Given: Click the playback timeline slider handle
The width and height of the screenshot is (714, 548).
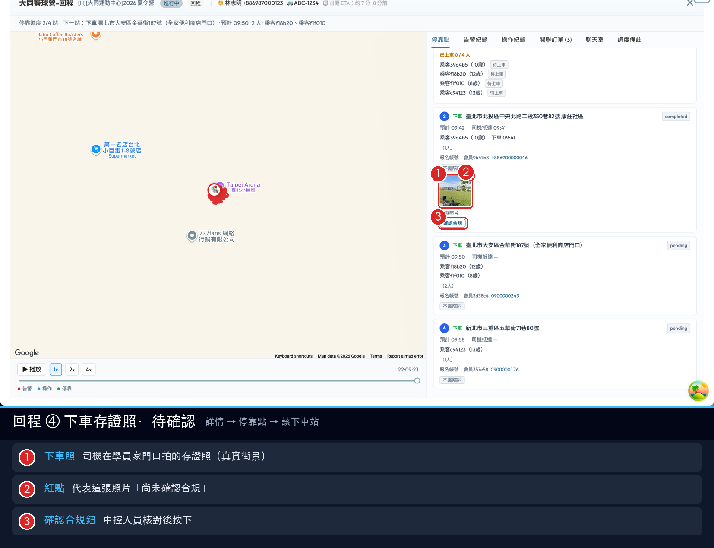Looking at the screenshot, I should (x=417, y=381).
